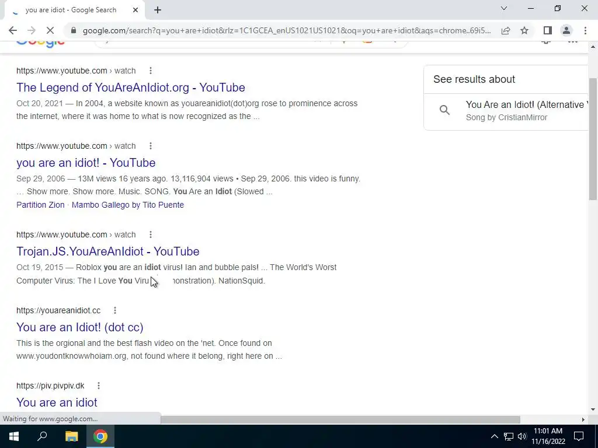
Task: Open Chrome's three-dot menu
Action: [585, 30]
